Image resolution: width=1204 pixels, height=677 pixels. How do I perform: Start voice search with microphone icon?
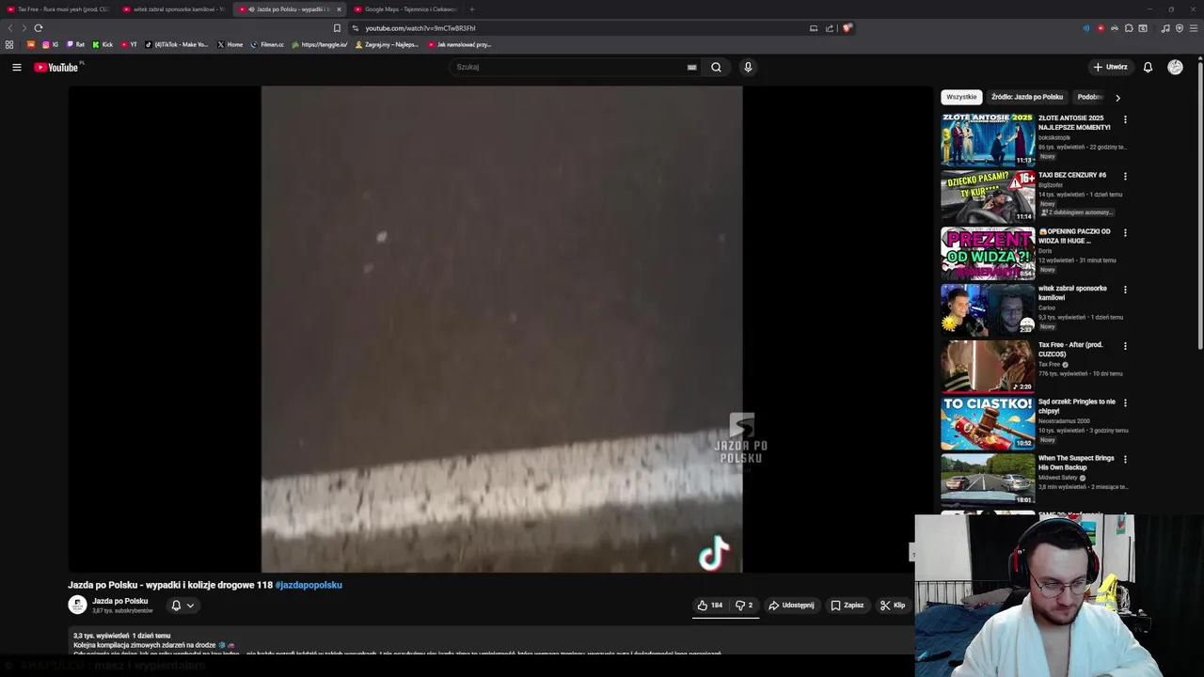(748, 67)
